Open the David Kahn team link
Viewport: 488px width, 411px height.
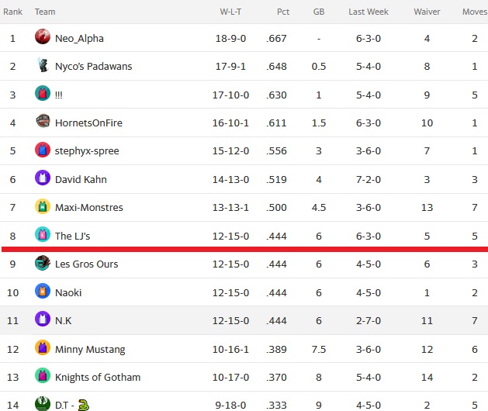point(81,179)
